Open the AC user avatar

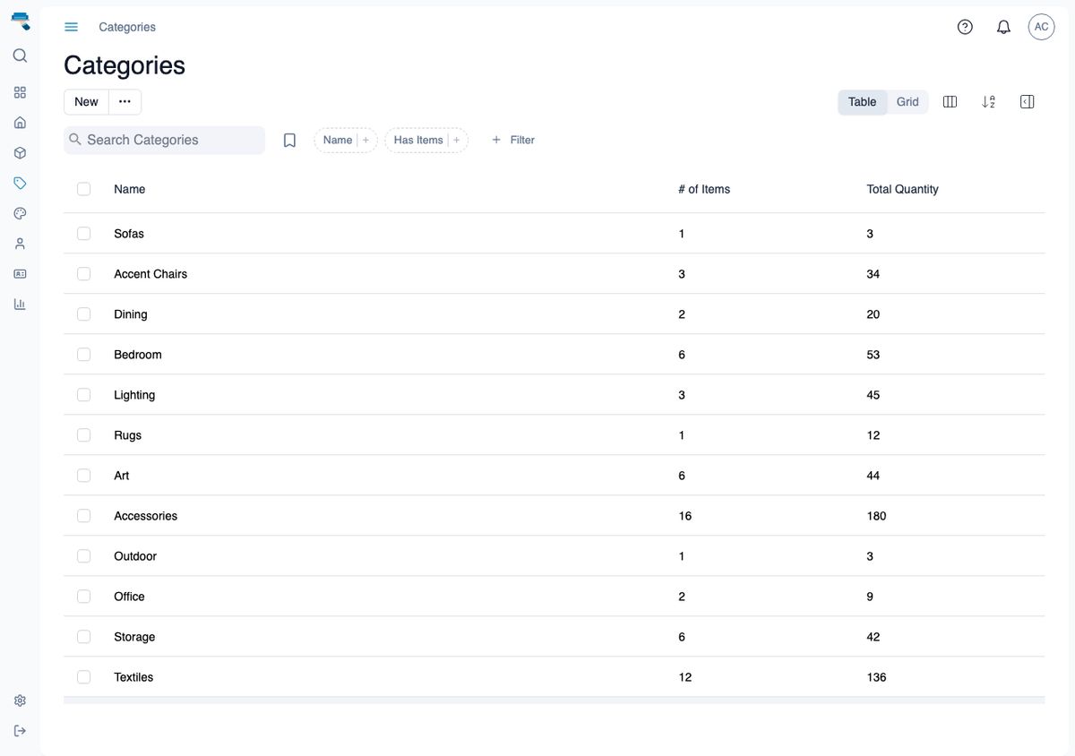click(x=1041, y=27)
